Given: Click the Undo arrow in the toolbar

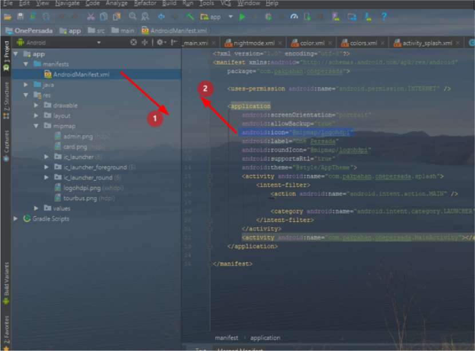Looking at the screenshot, I should coord(61,17).
